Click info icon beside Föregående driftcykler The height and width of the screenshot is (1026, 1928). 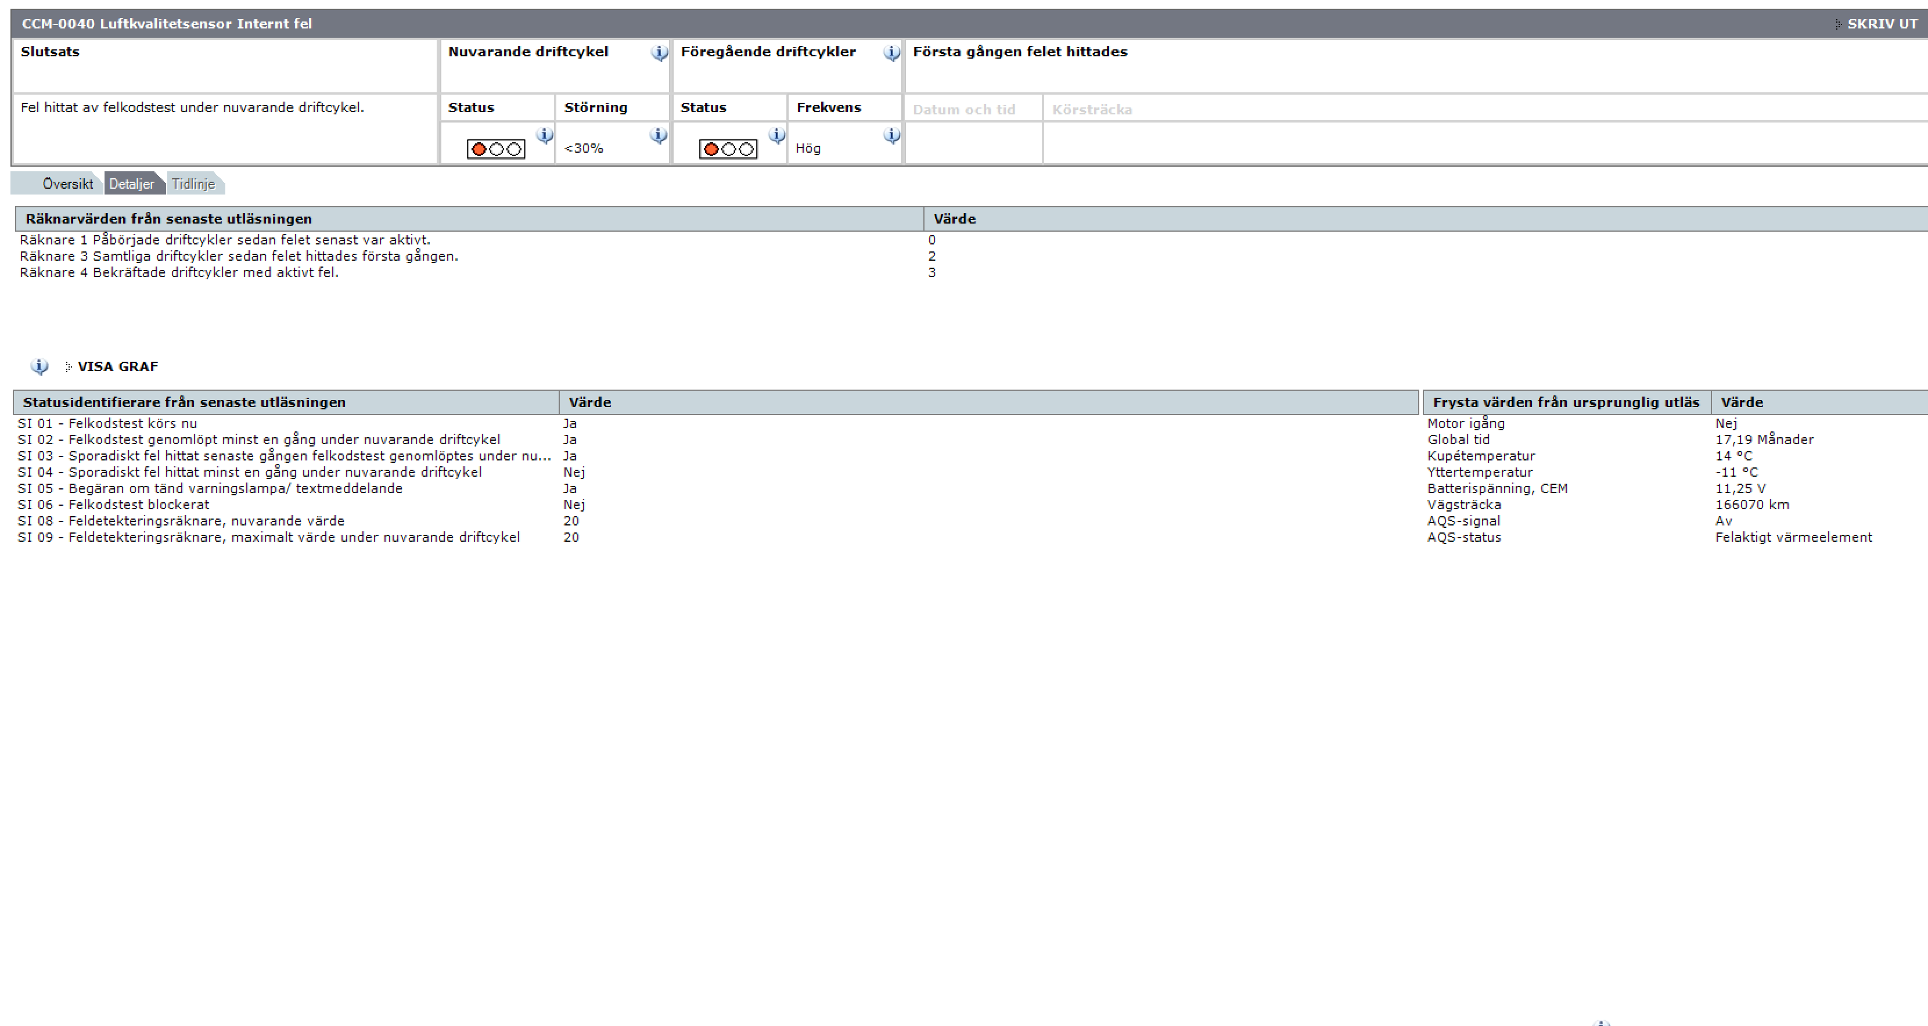point(891,52)
